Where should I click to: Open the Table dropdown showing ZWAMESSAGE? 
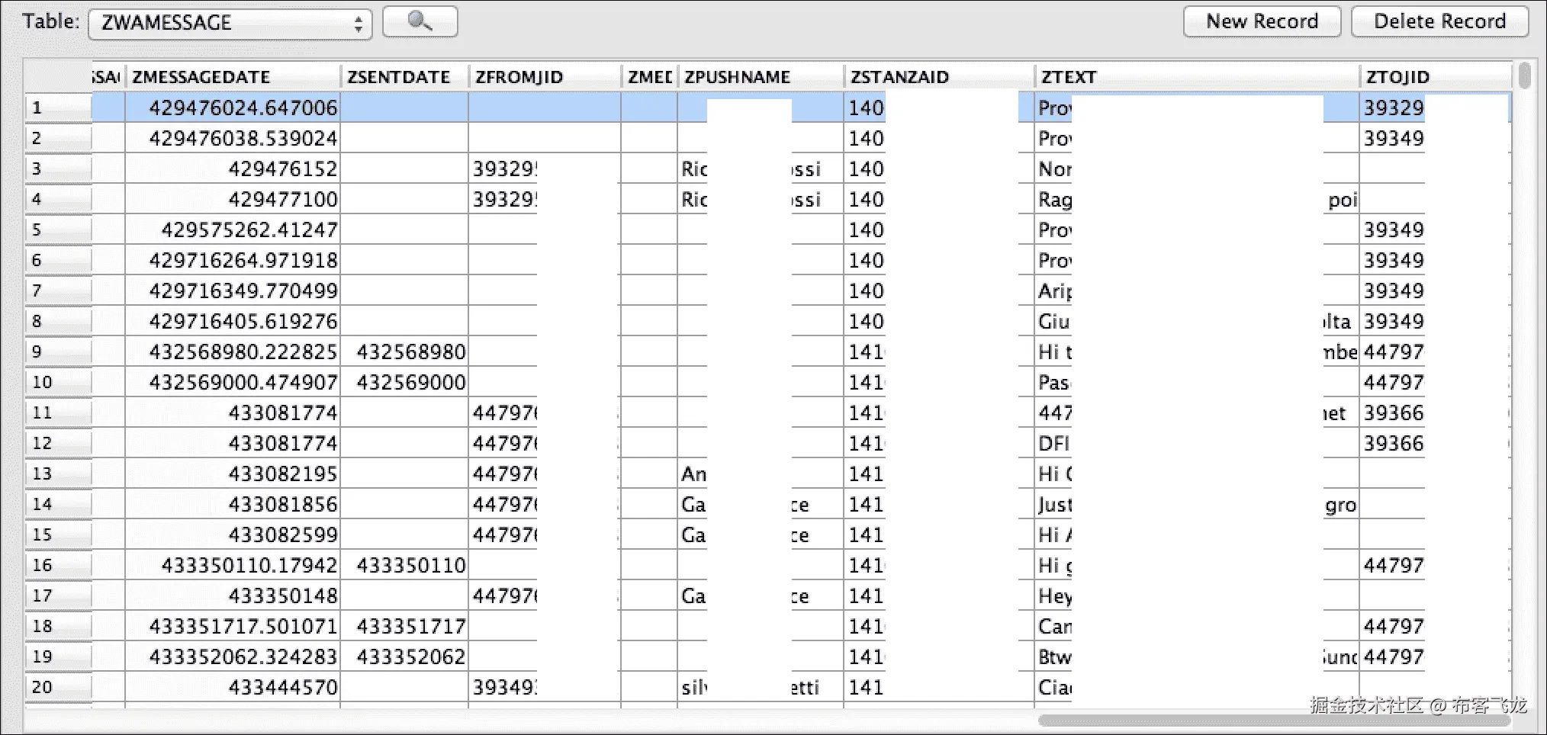coord(230,23)
